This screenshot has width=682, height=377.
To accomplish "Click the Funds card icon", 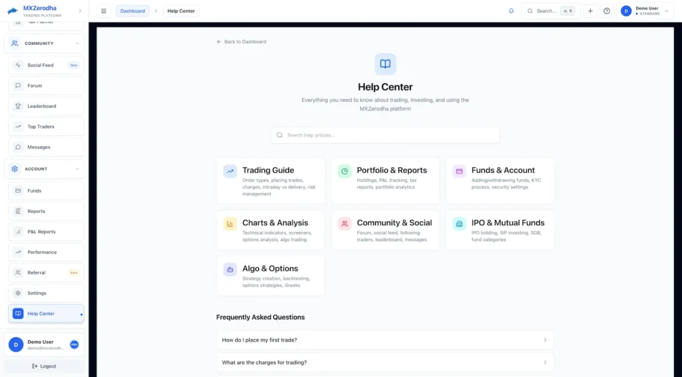I will pos(18,190).
